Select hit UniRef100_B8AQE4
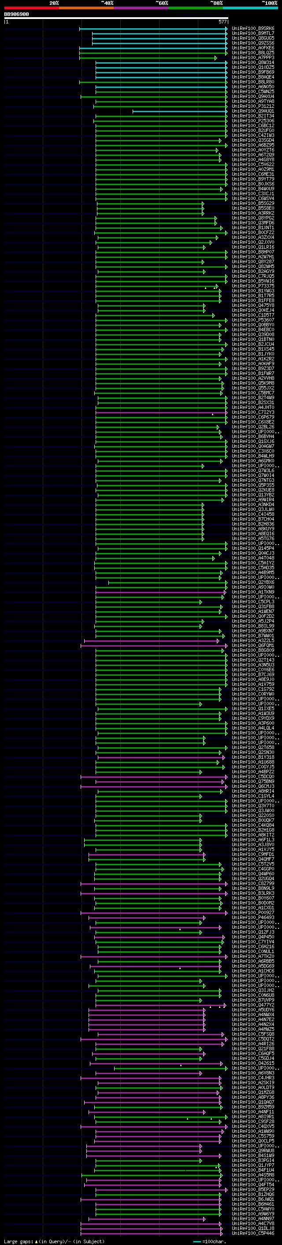This screenshot has width=282, height=1245. [x=252, y=77]
